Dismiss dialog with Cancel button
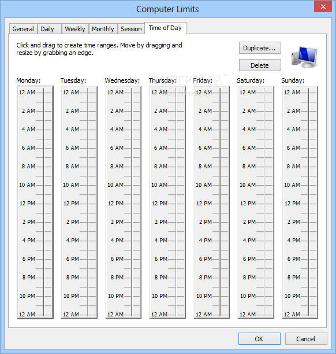 coord(306,338)
